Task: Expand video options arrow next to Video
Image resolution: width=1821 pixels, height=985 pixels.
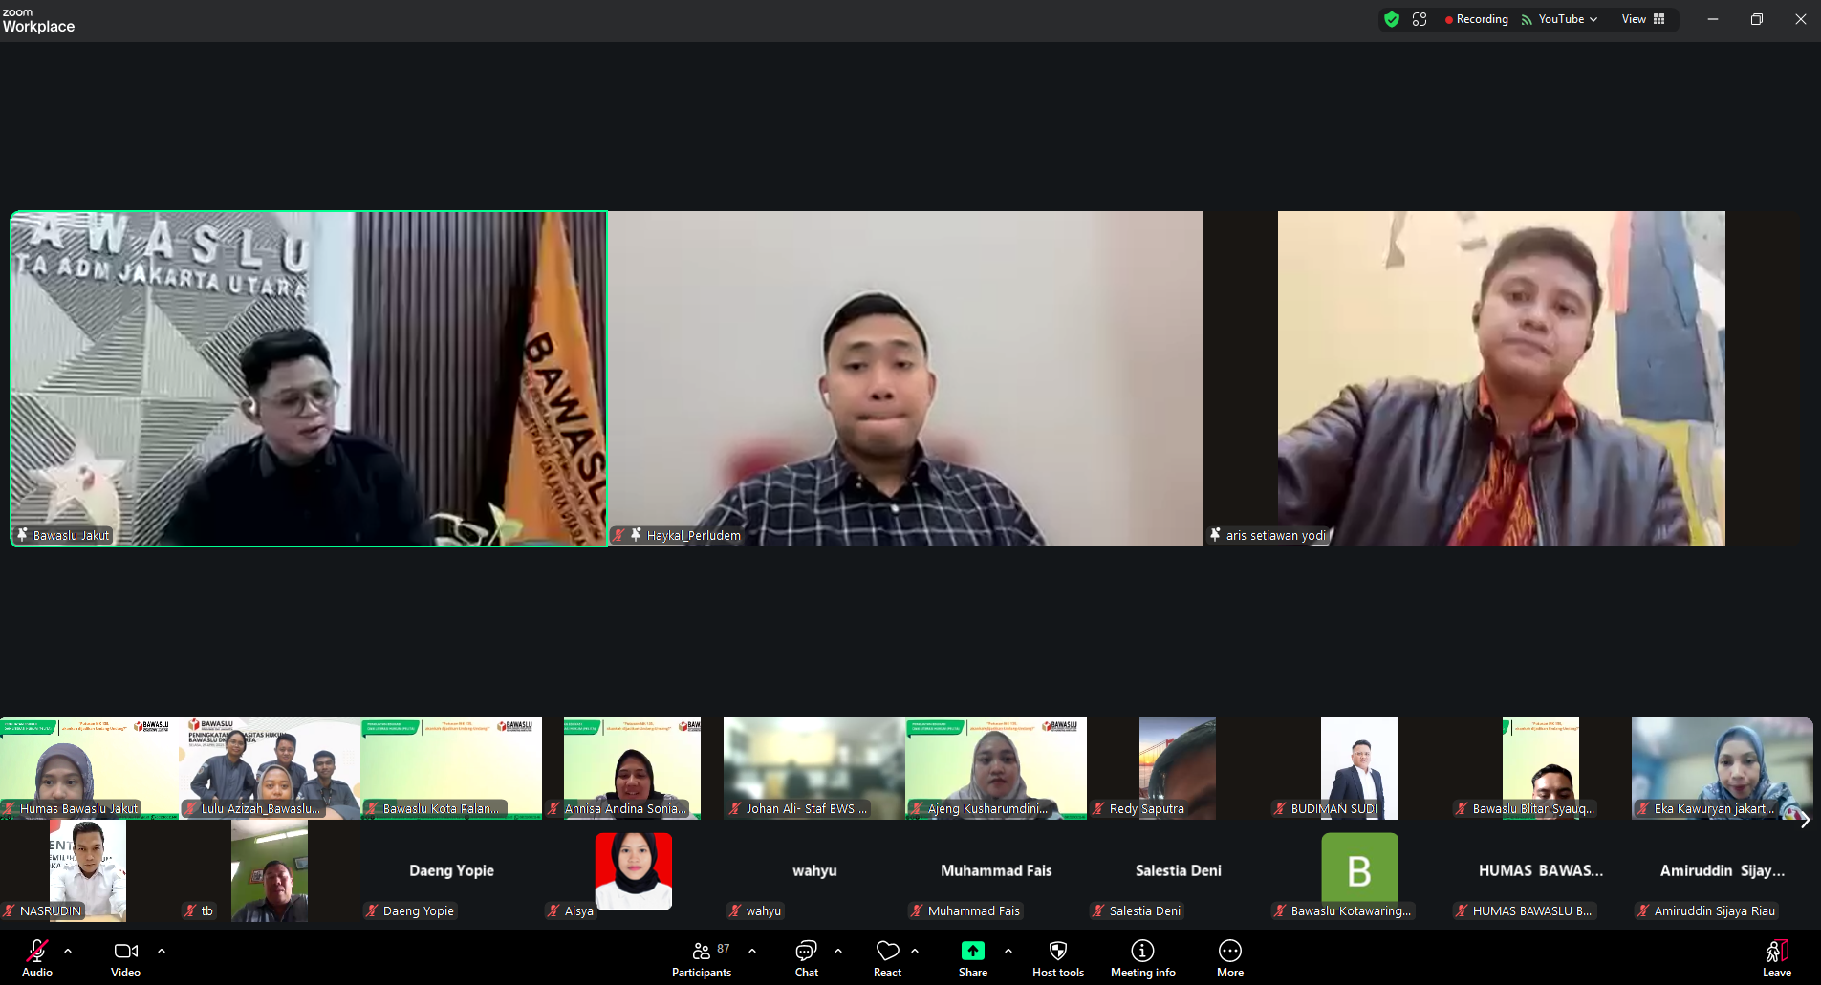Action: (x=162, y=951)
